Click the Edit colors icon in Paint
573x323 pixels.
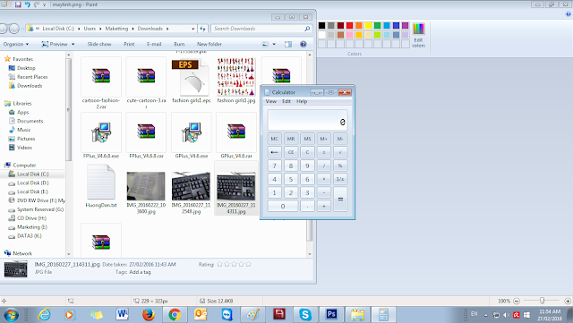click(418, 35)
